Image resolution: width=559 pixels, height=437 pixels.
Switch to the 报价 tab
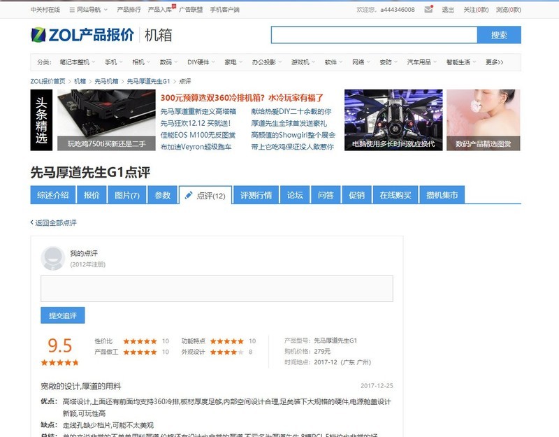point(92,195)
